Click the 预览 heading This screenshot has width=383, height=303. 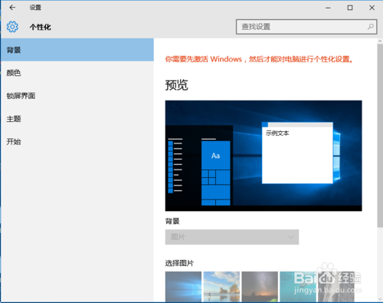(x=176, y=85)
